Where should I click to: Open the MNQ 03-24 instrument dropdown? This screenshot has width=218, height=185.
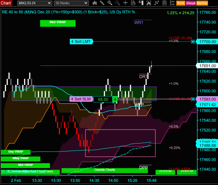tap(35, 3)
